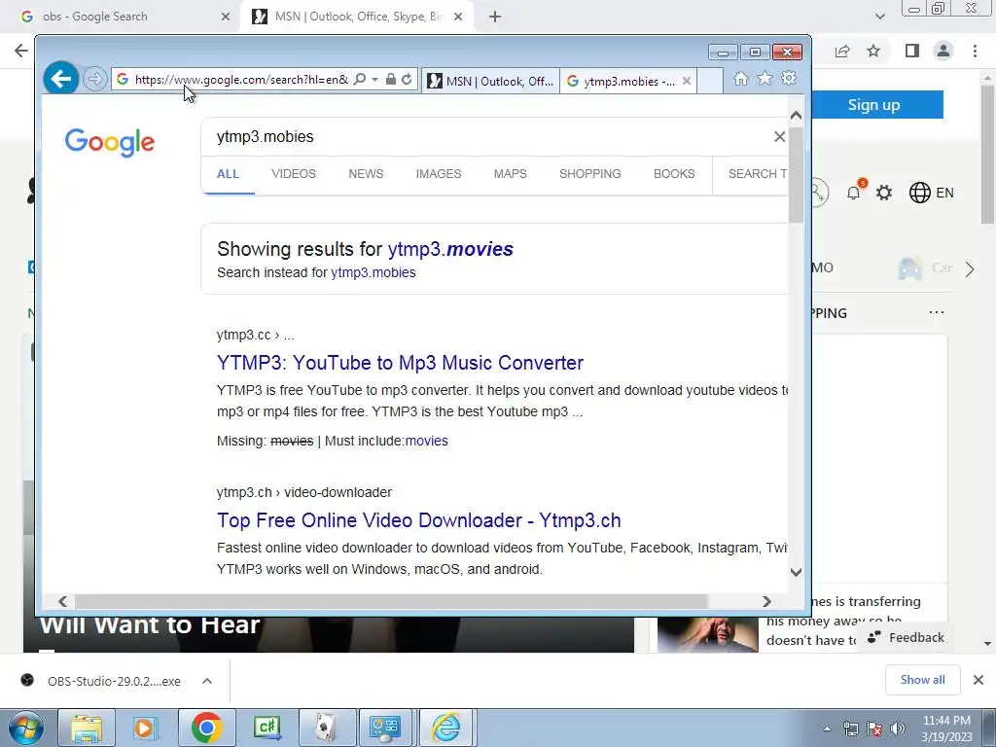Screen dimensions: 996x747
Task: Click the IE horizontal scrollbar left arrow
Action: 62,601
